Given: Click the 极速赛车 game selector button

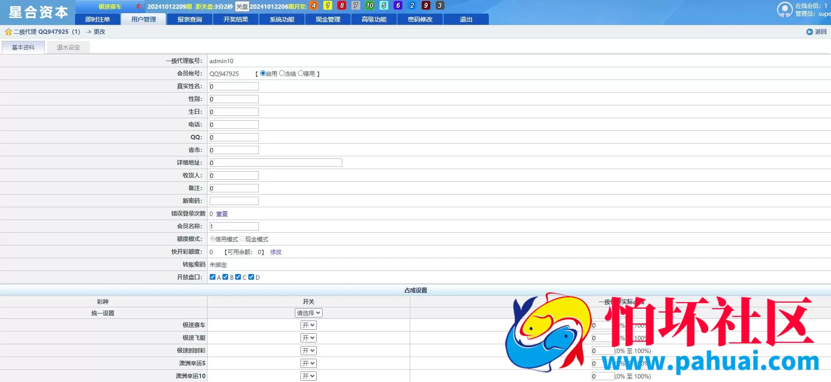Looking at the screenshot, I should (110, 7).
